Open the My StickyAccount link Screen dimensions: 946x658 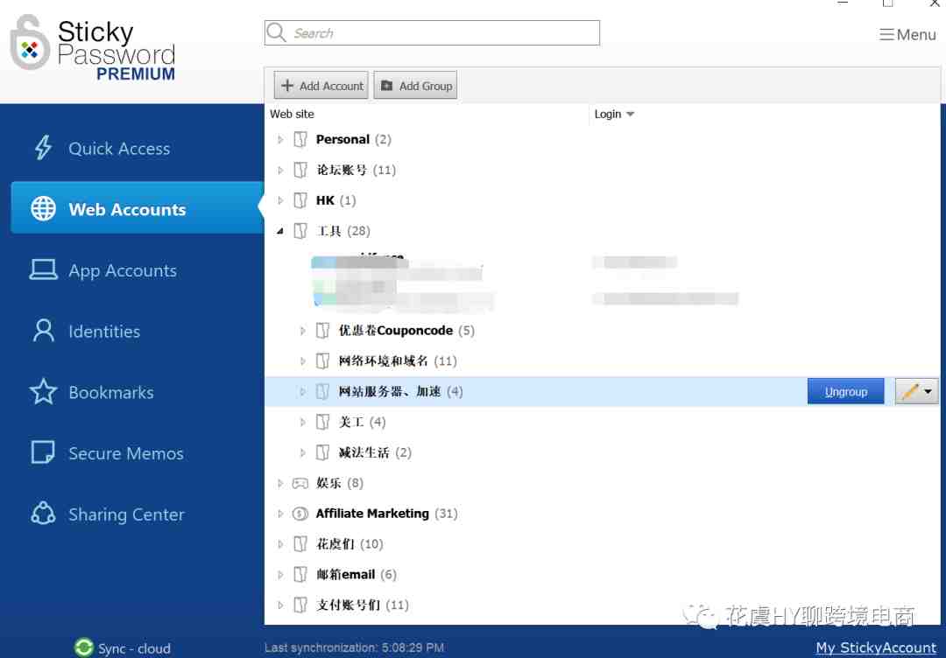point(876,647)
